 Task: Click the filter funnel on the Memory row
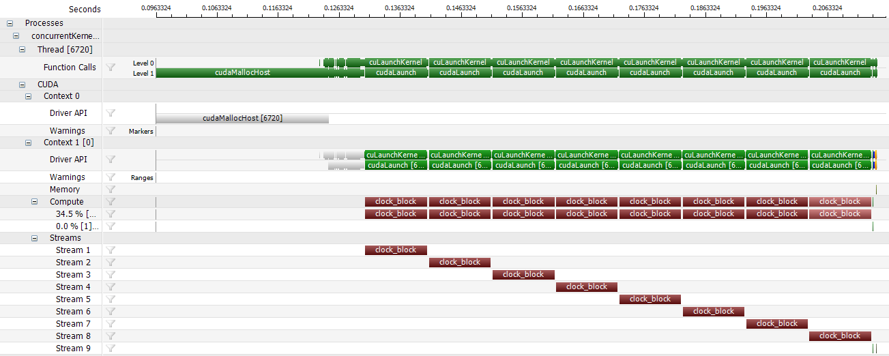point(111,190)
